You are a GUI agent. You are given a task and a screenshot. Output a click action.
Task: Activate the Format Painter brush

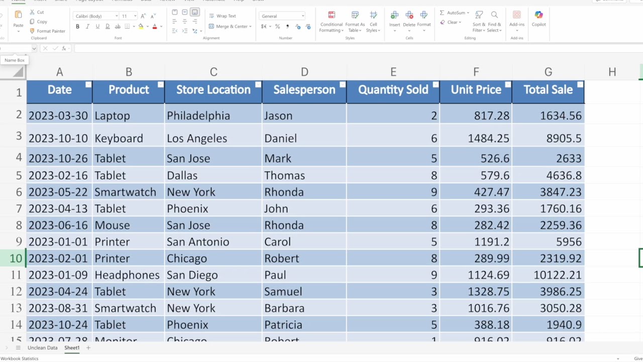(x=32, y=31)
